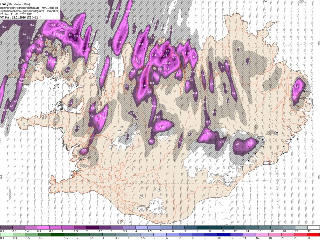Pick the dark teal 9 swatch in snow scale
Viewport: 320px width, 240px height.
[x=215, y=228]
